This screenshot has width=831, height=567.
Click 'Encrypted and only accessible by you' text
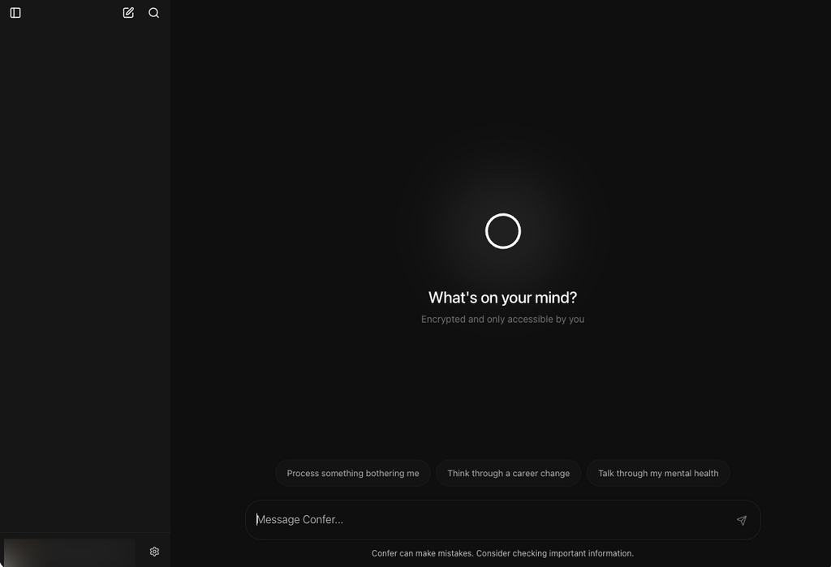(502, 320)
